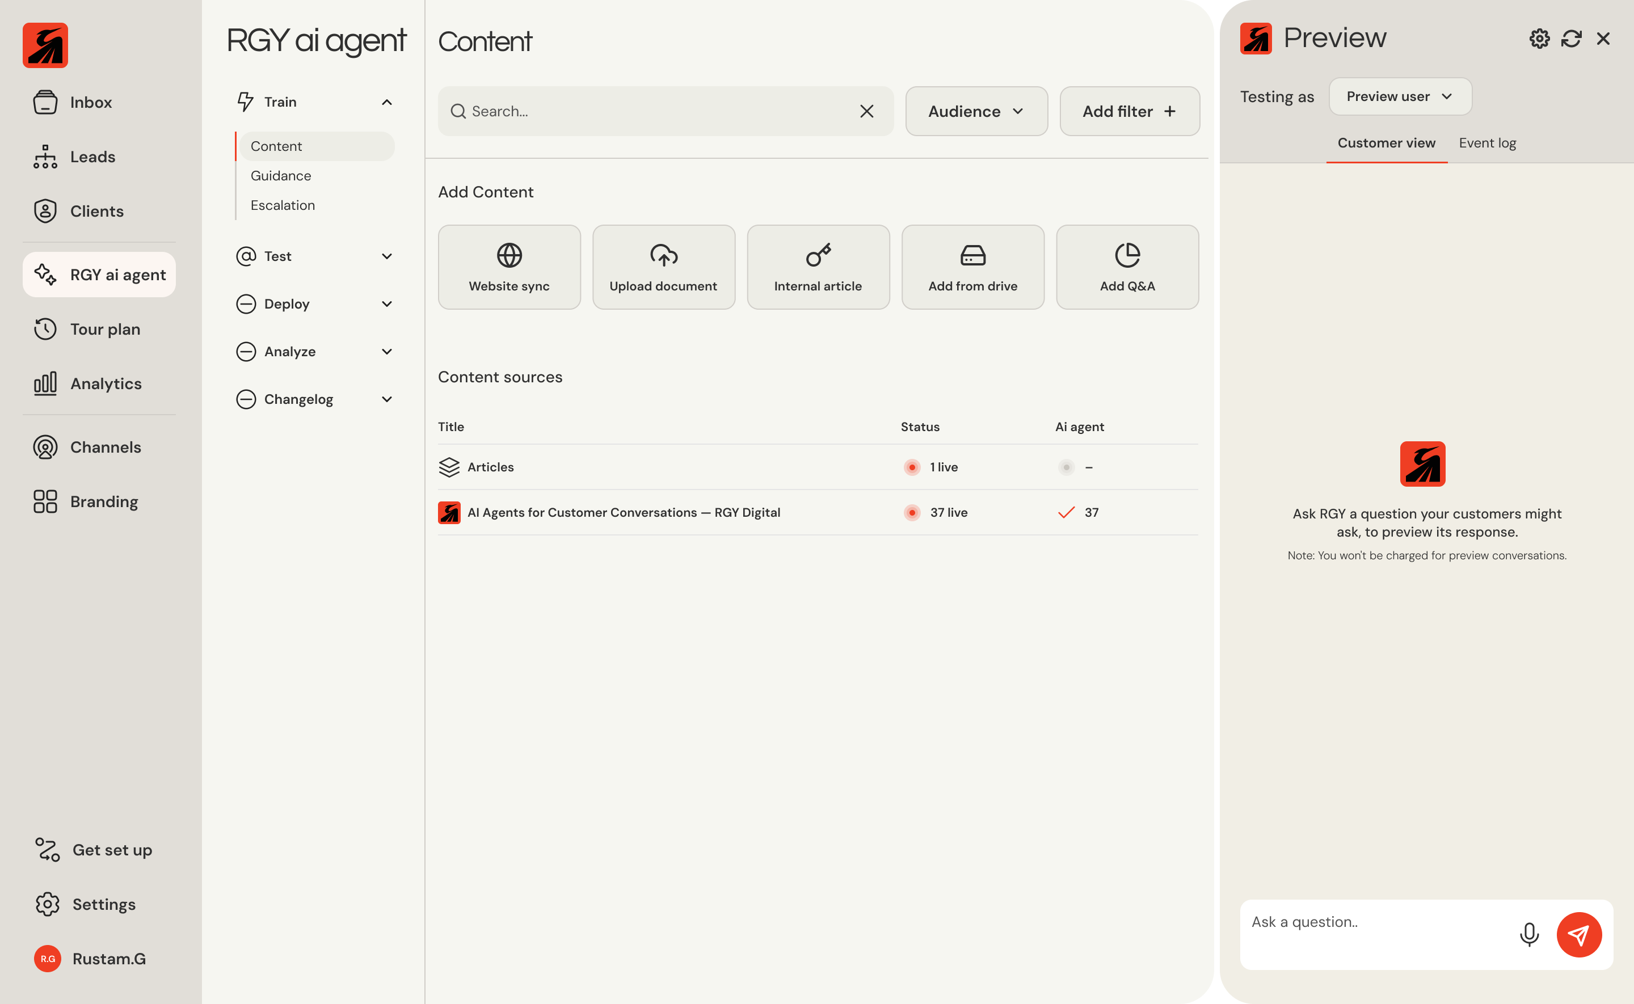Click the Add filter button
The height and width of the screenshot is (1004, 1634).
tap(1128, 111)
